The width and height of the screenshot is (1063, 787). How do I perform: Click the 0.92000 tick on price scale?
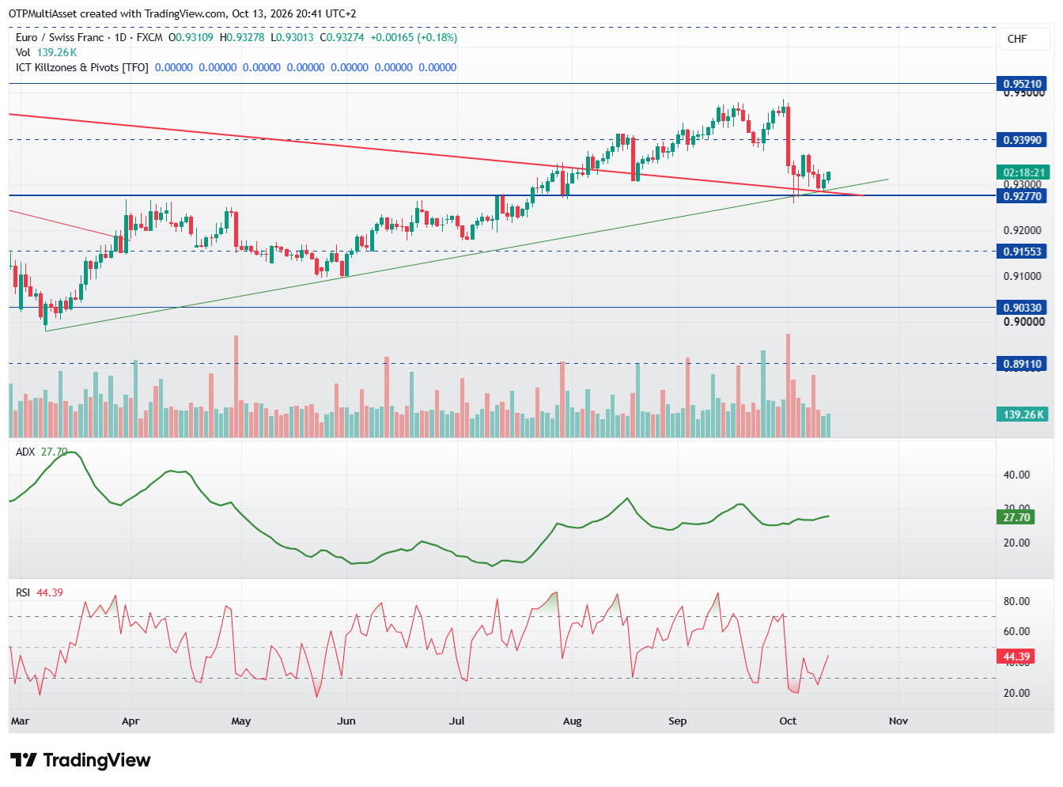click(x=1023, y=231)
